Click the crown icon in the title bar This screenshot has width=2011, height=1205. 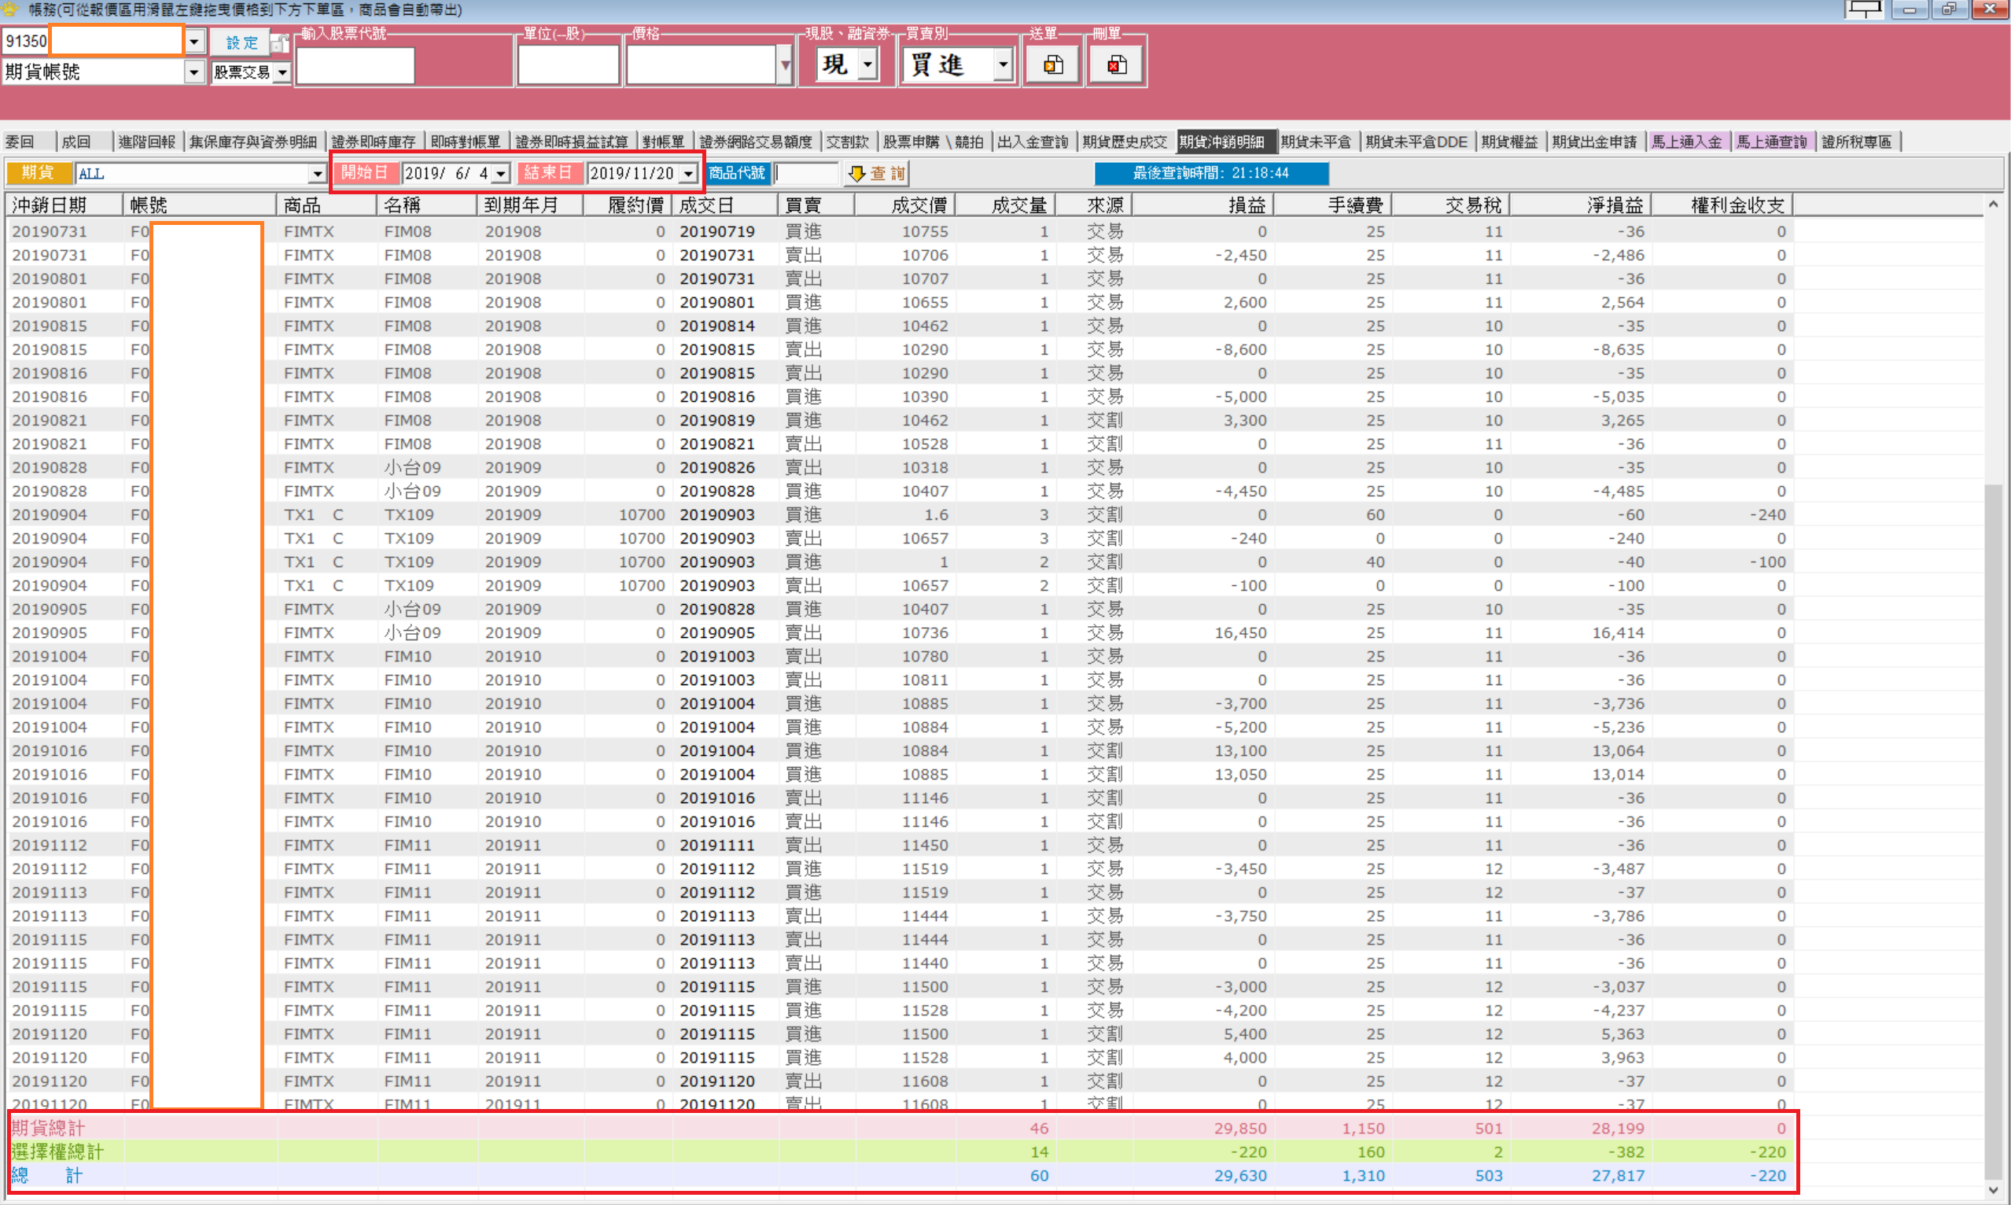[10, 9]
